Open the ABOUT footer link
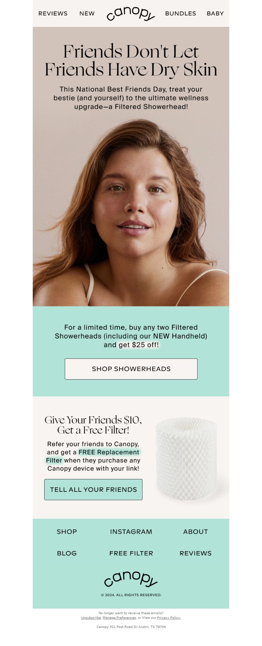 click(196, 531)
